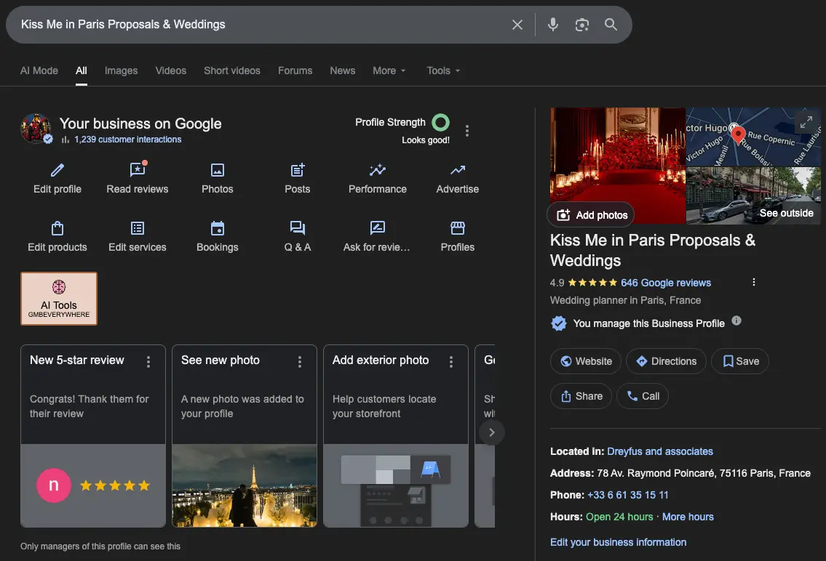This screenshot has height=561, width=826.
Task: Open the Photos panel icon
Action: [217, 169]
